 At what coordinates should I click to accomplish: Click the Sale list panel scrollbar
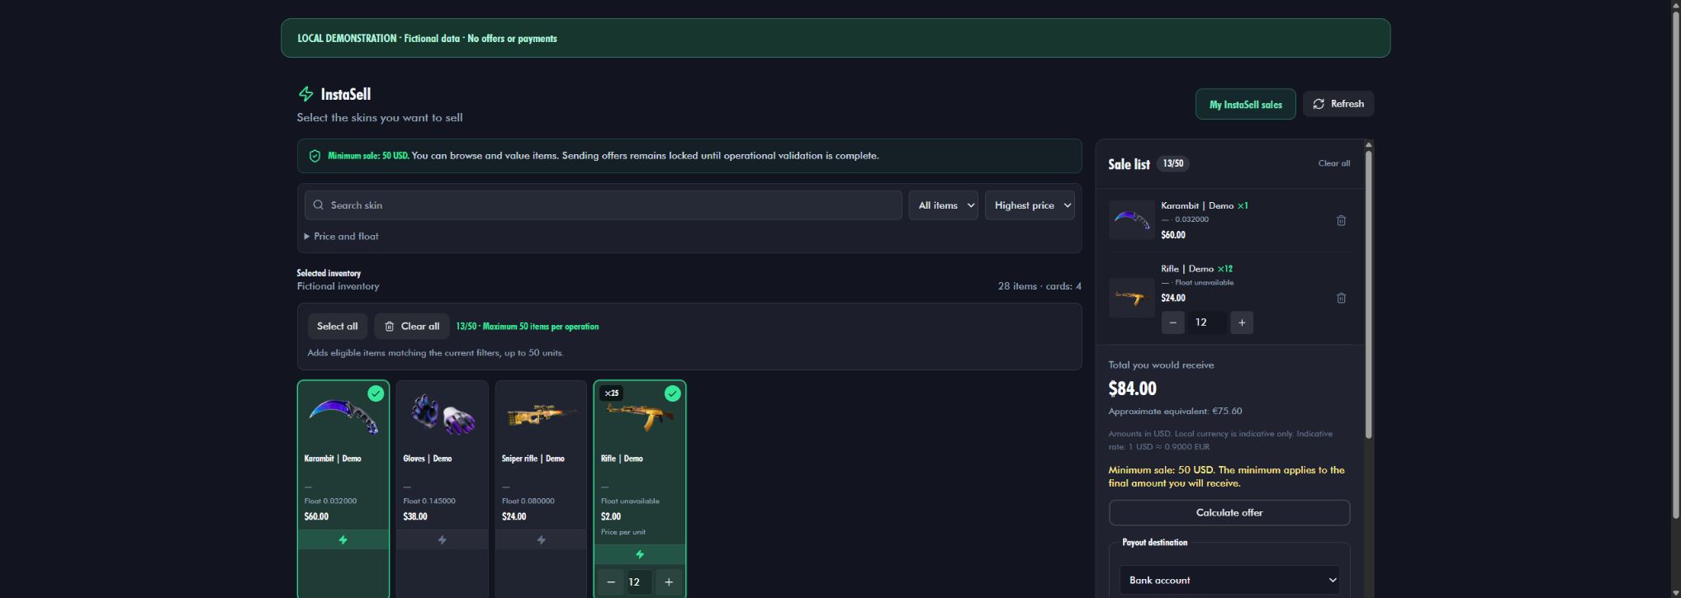coord(1368,294)
